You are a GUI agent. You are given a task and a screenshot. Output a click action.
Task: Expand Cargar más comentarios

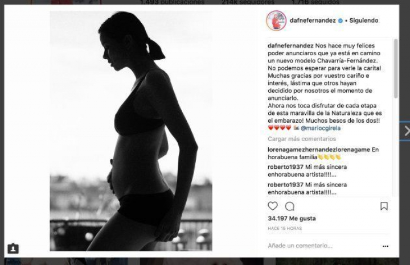302,139
